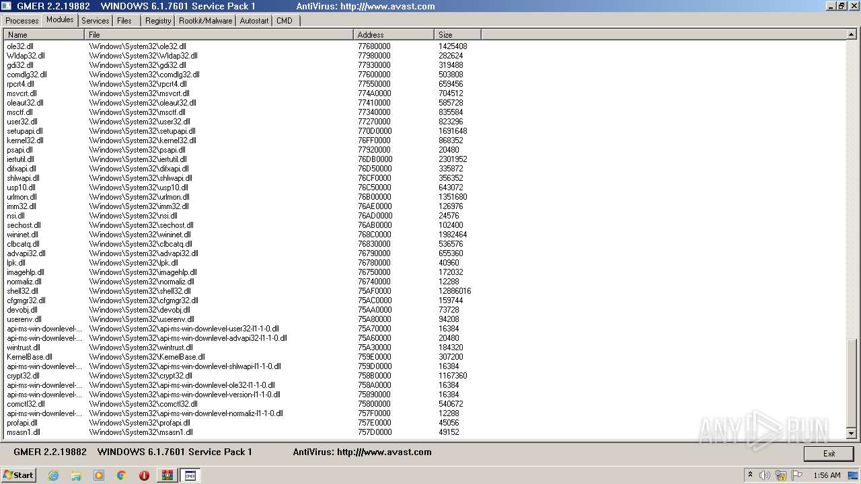Viewport: 861px width, 484px height.
Task: Select the urlmon.dll row
Action: click(x=424, y=197)
